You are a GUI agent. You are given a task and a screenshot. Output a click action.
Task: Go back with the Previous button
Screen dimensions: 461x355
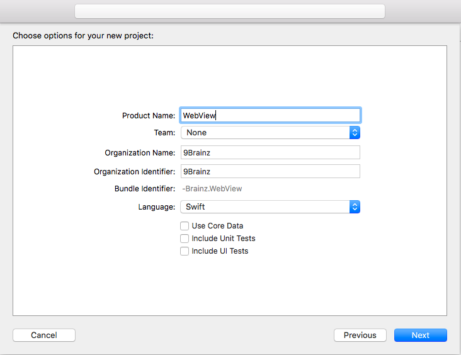pyautogui.click(x=360, y=335)
